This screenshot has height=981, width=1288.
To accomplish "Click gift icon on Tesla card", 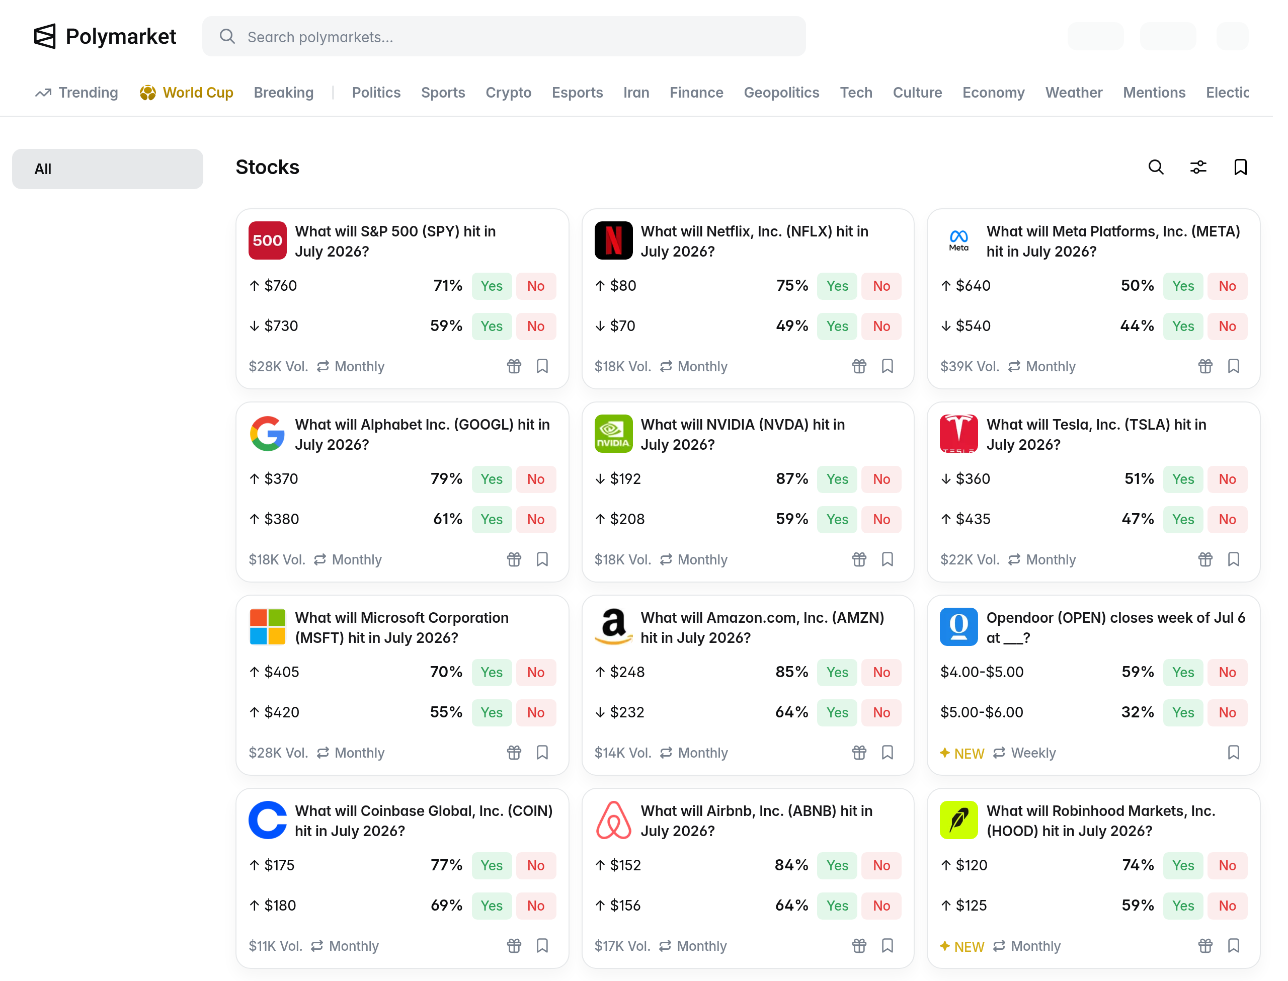I will click(x=1205, y=559).
